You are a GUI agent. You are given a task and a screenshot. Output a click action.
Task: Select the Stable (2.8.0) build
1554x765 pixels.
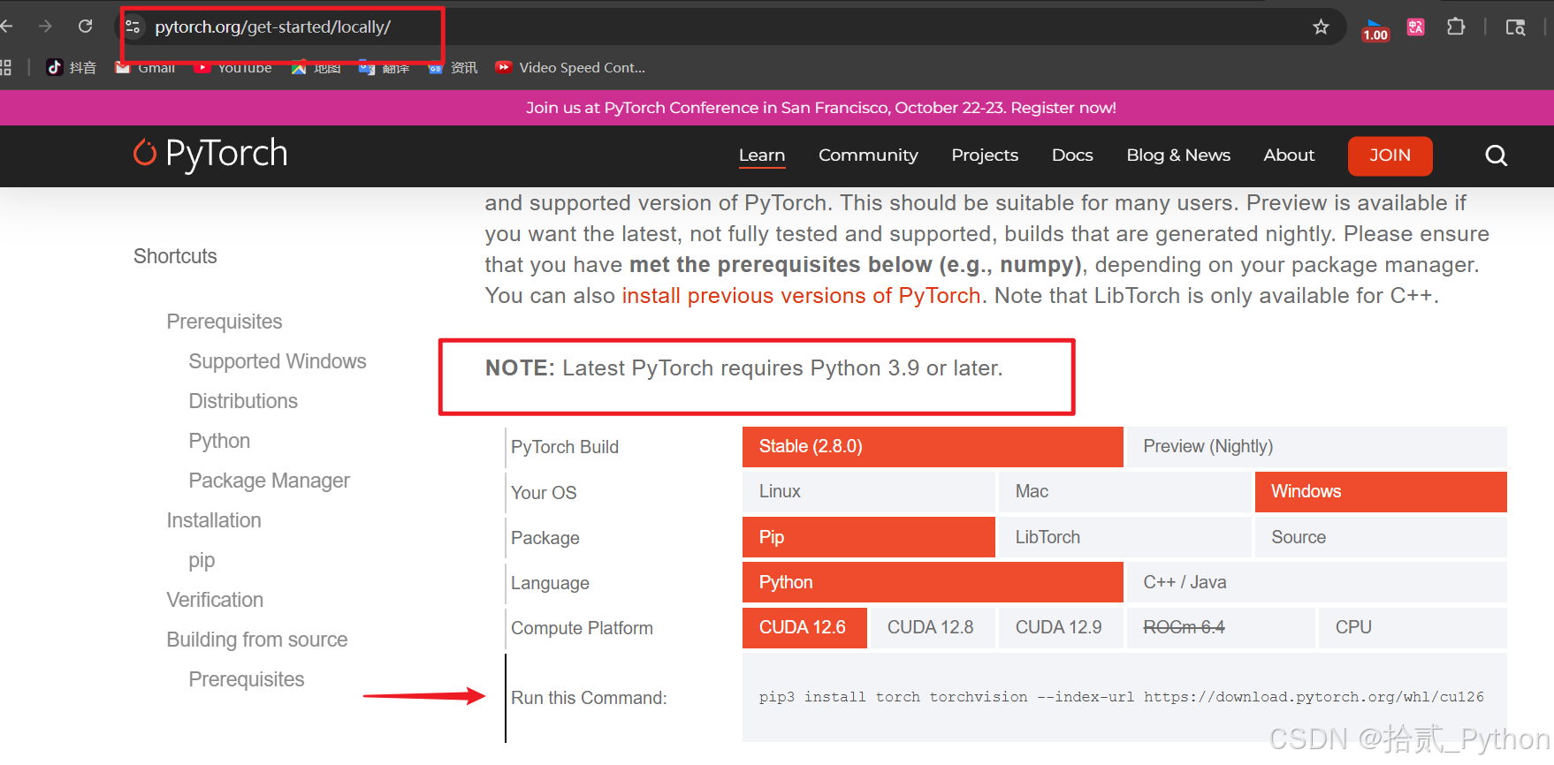pos(933,447)
